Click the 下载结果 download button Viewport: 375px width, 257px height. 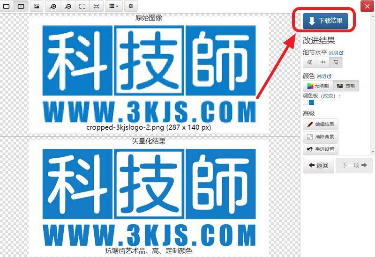[x=325, y=21]
